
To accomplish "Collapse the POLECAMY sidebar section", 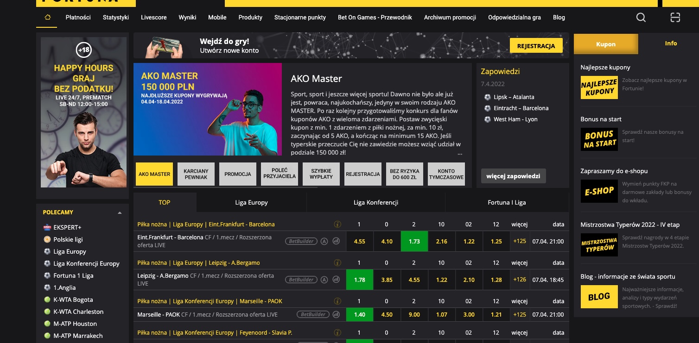I will pos(120,213).
